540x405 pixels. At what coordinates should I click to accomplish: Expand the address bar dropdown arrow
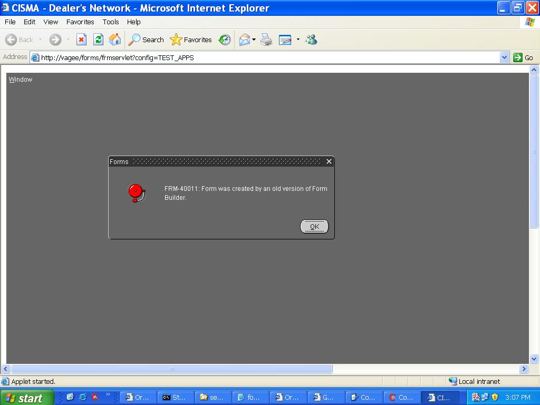click(504, 57)
